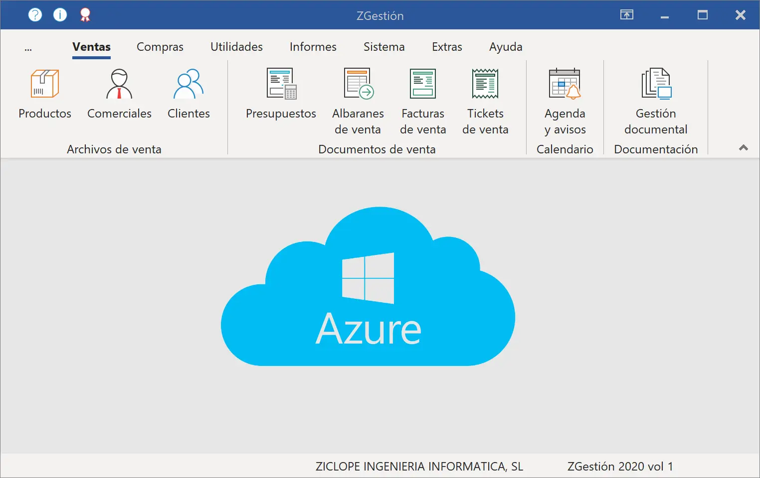Screen dimensions: 760x478
Task: Close the ZGestión window
Action: pyautogui.click(x=741, y=15)
